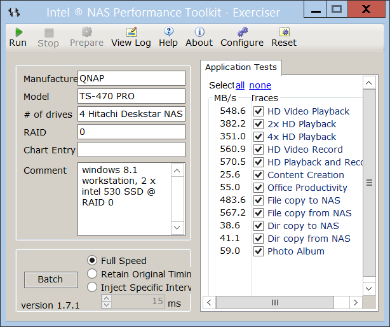Click the Traces column header
This screenshot has height=327, width=390.
265,98
